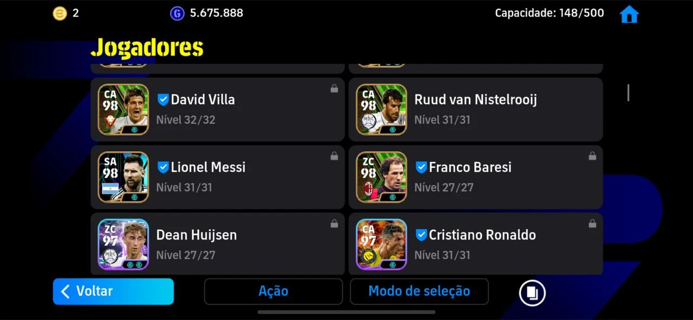
Task: Open the copy stack icon beside Modo de seleção
Action: (532, 292)
